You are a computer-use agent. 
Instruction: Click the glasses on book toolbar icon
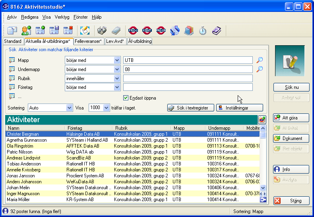[x=102, y=31]
